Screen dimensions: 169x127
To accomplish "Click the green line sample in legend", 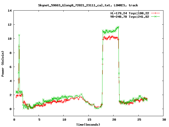I will pos(155,16).
